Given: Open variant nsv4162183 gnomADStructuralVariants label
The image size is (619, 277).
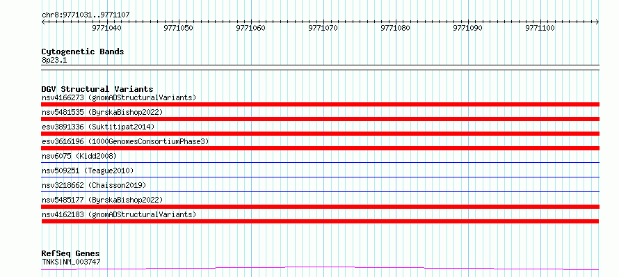Looking at the screenshot, I should (119, 214).
